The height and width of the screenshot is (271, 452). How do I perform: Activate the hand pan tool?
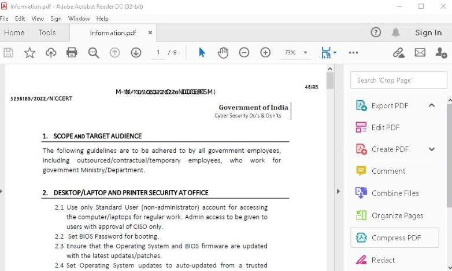pos(223,53)
